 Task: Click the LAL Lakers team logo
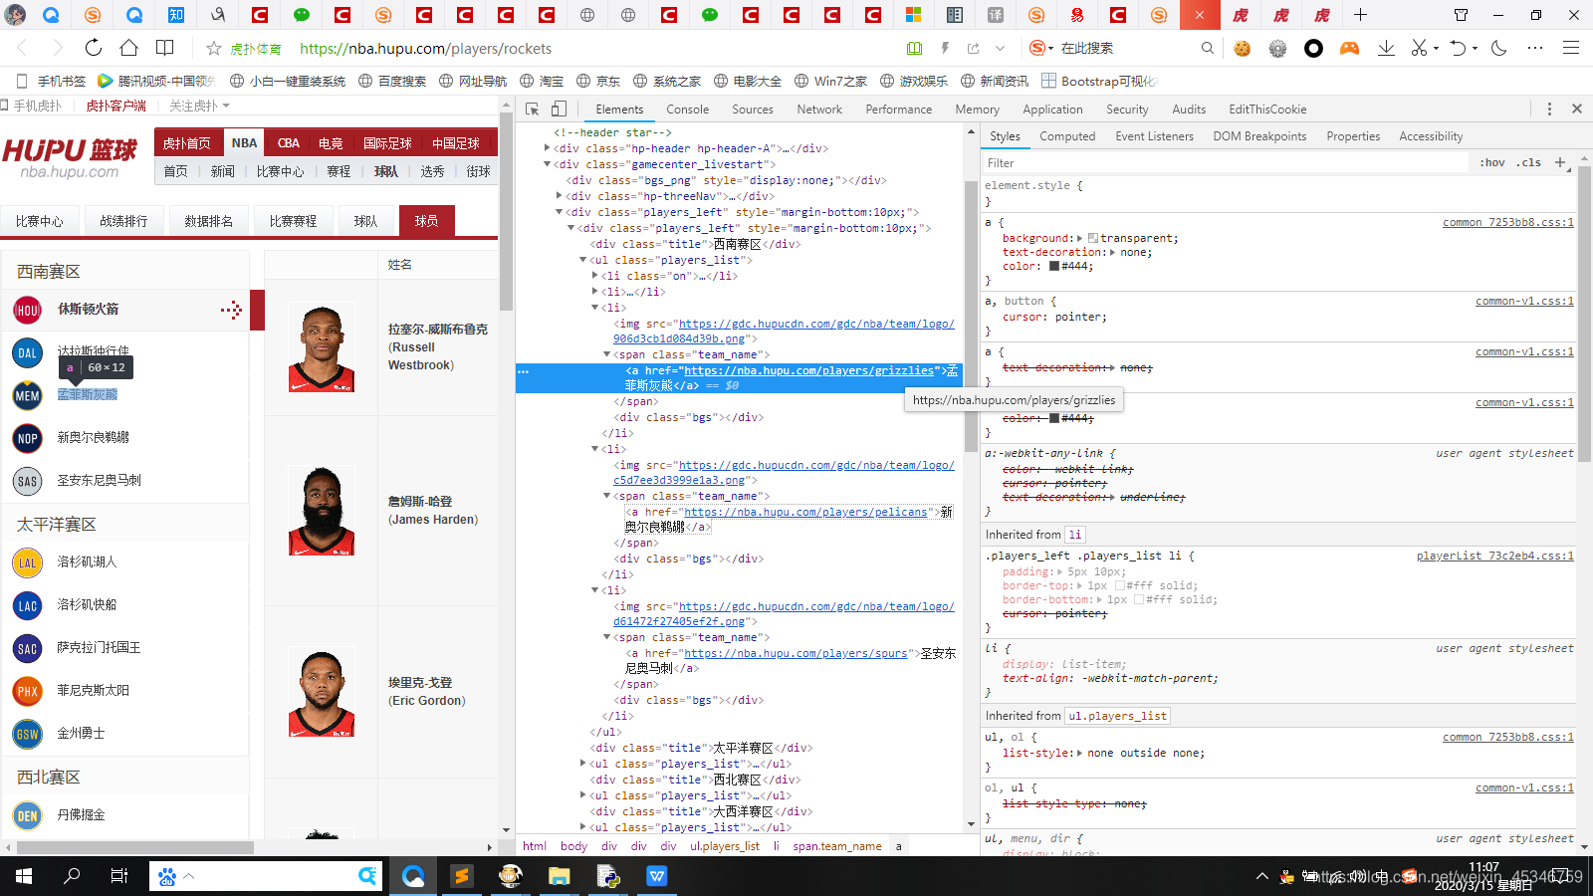pyautogui.click(x=28, y=562)
